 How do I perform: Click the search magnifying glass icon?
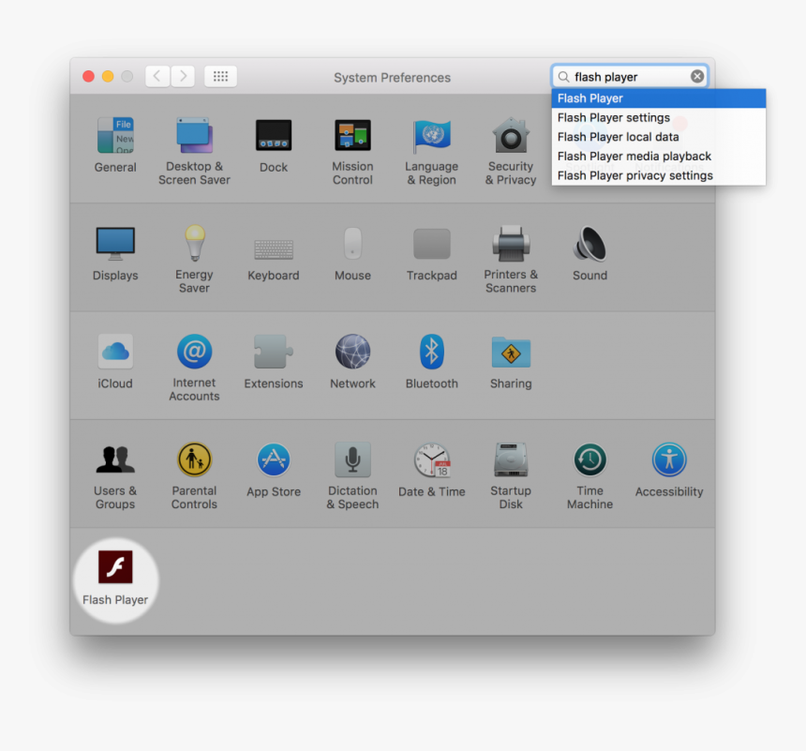tap(564, 77)
